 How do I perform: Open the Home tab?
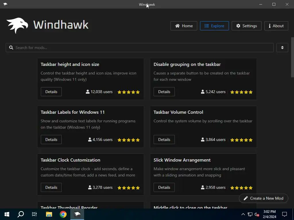[184, 26]
